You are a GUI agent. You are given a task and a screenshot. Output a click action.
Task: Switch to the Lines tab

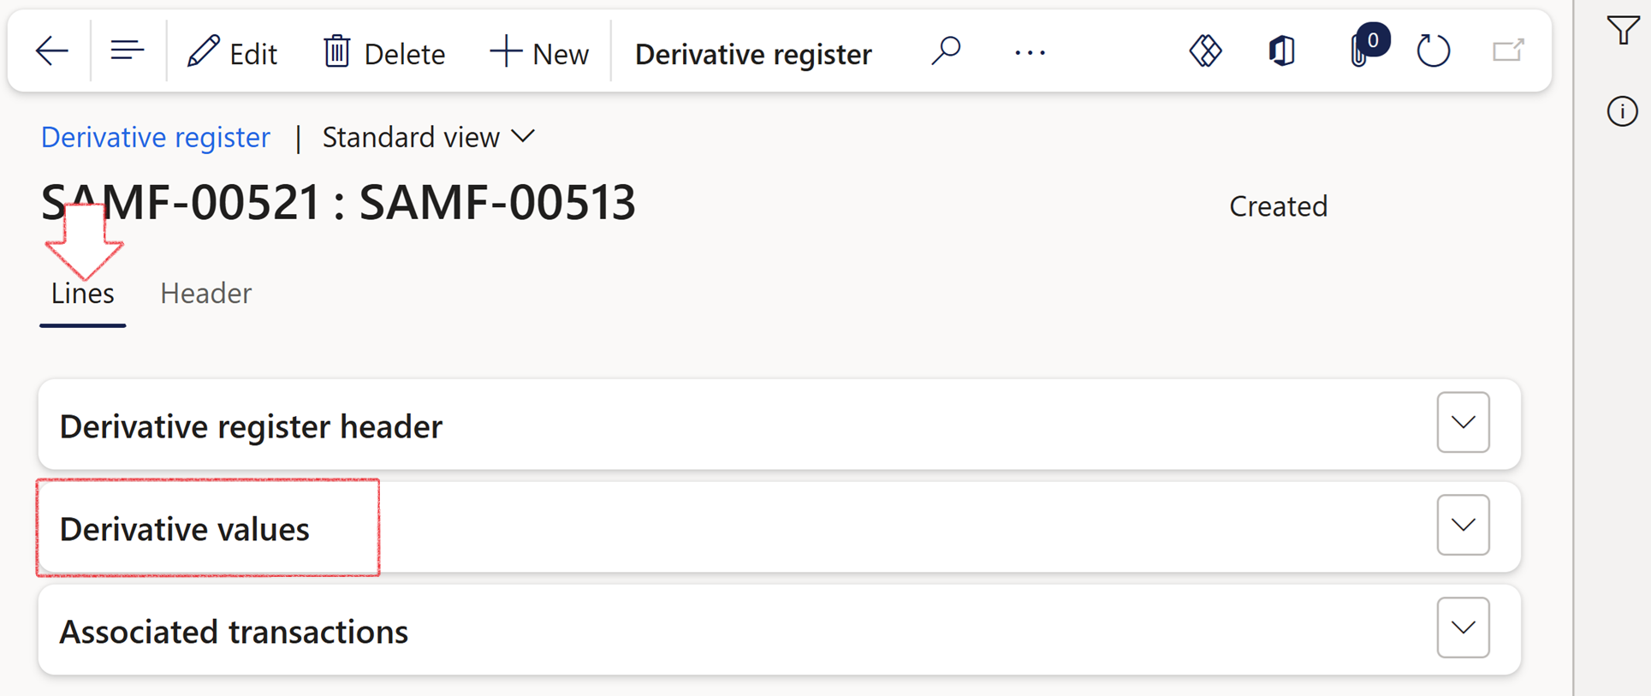point(82,294)
